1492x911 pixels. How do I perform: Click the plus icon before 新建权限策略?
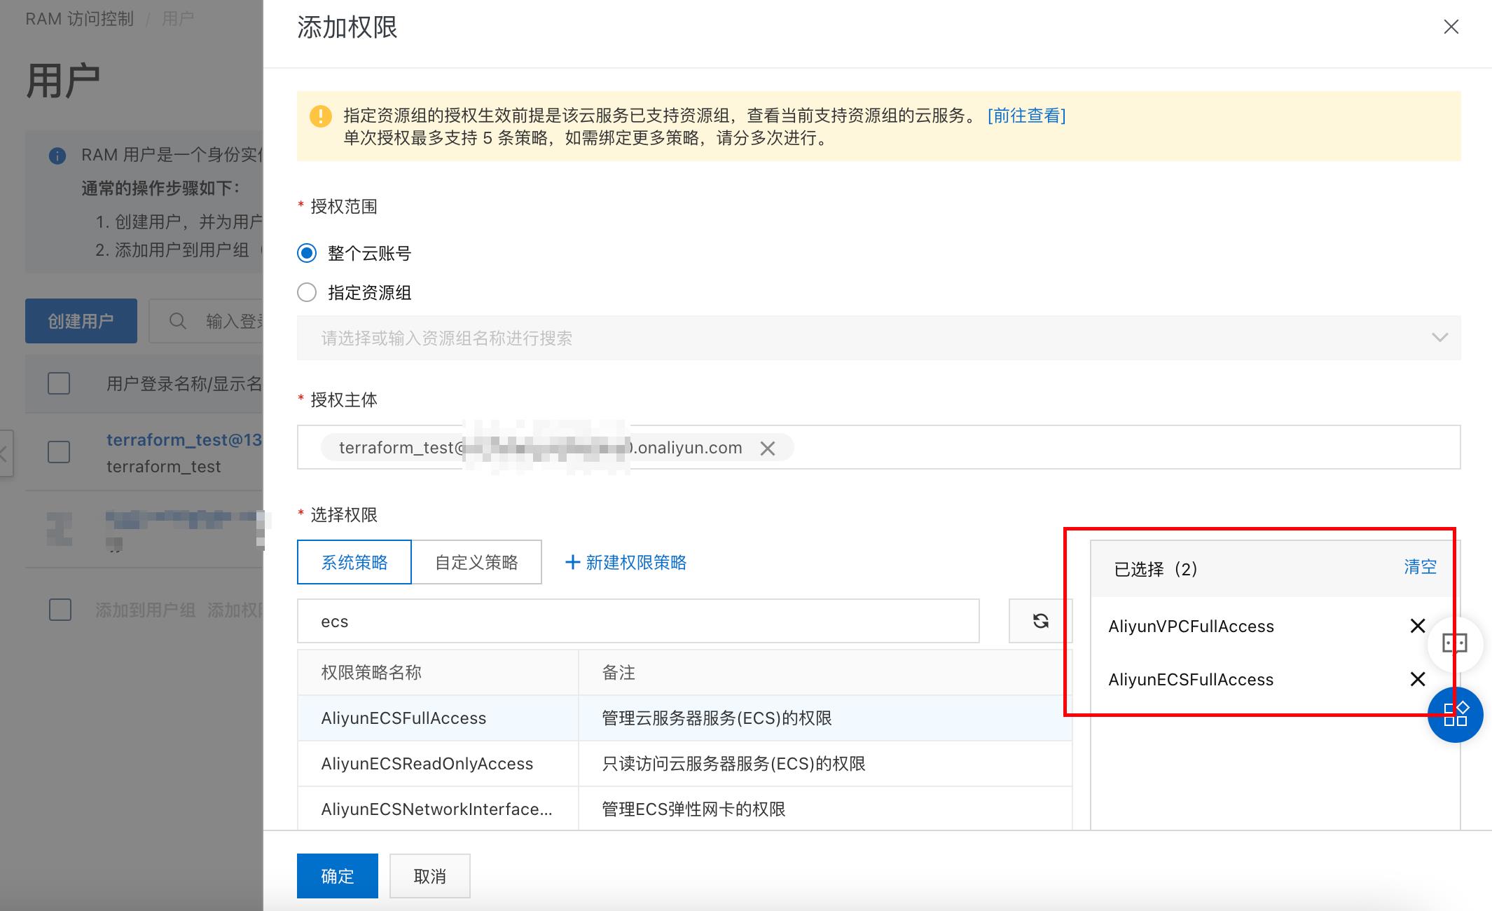coord(572,562)
